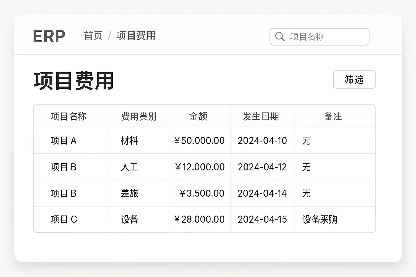Sort by the 项目名称 column header
Image resolution: width=416 pixels, height=277 pixels.
[x=68, y=117]
